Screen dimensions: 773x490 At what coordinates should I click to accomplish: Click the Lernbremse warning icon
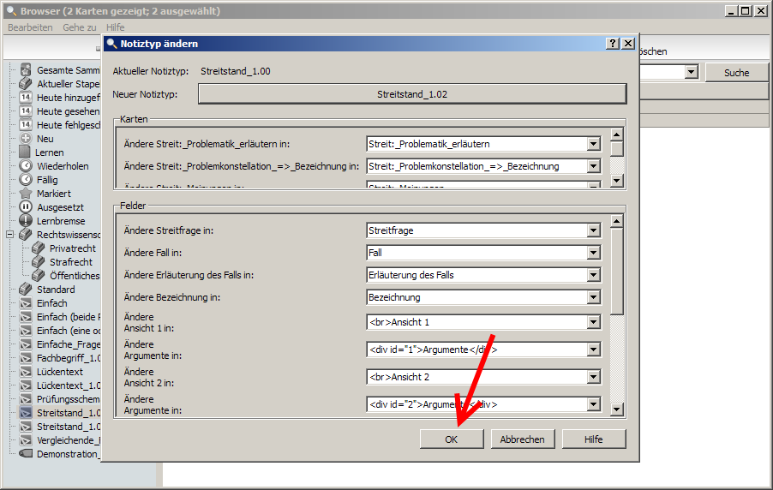[x=26, y=221]
